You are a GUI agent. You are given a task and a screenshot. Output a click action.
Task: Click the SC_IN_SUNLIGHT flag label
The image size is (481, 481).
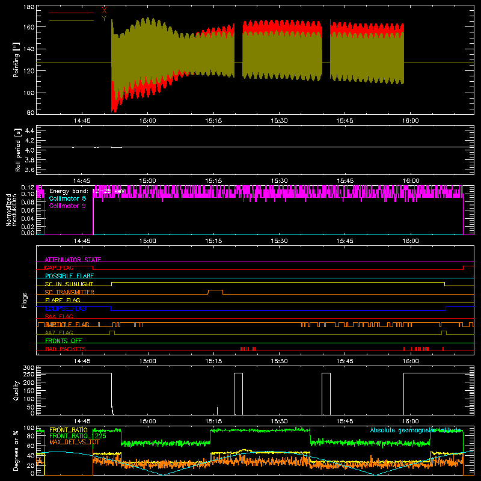pyautogui.click(x=69, y=284)
